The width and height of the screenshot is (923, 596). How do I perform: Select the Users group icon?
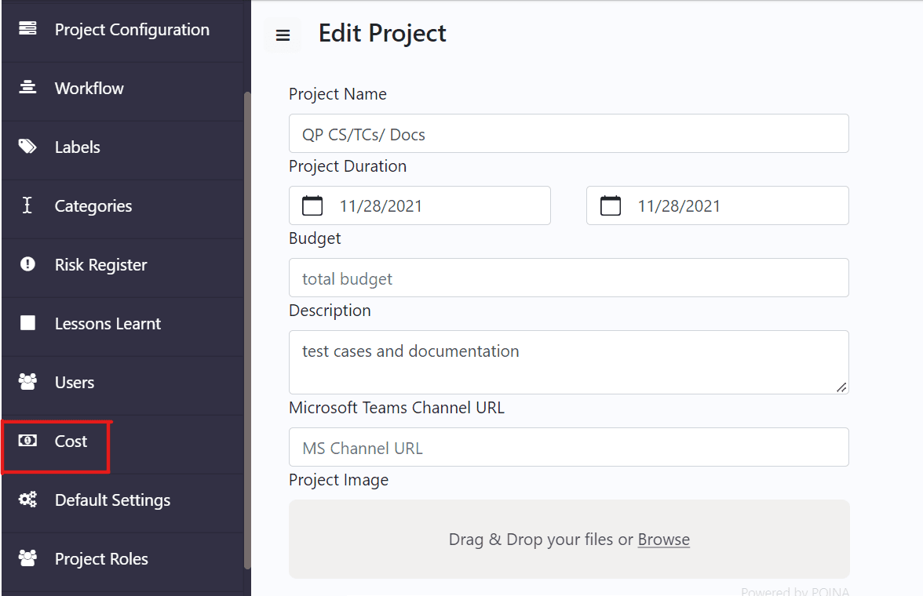[27, 382]
